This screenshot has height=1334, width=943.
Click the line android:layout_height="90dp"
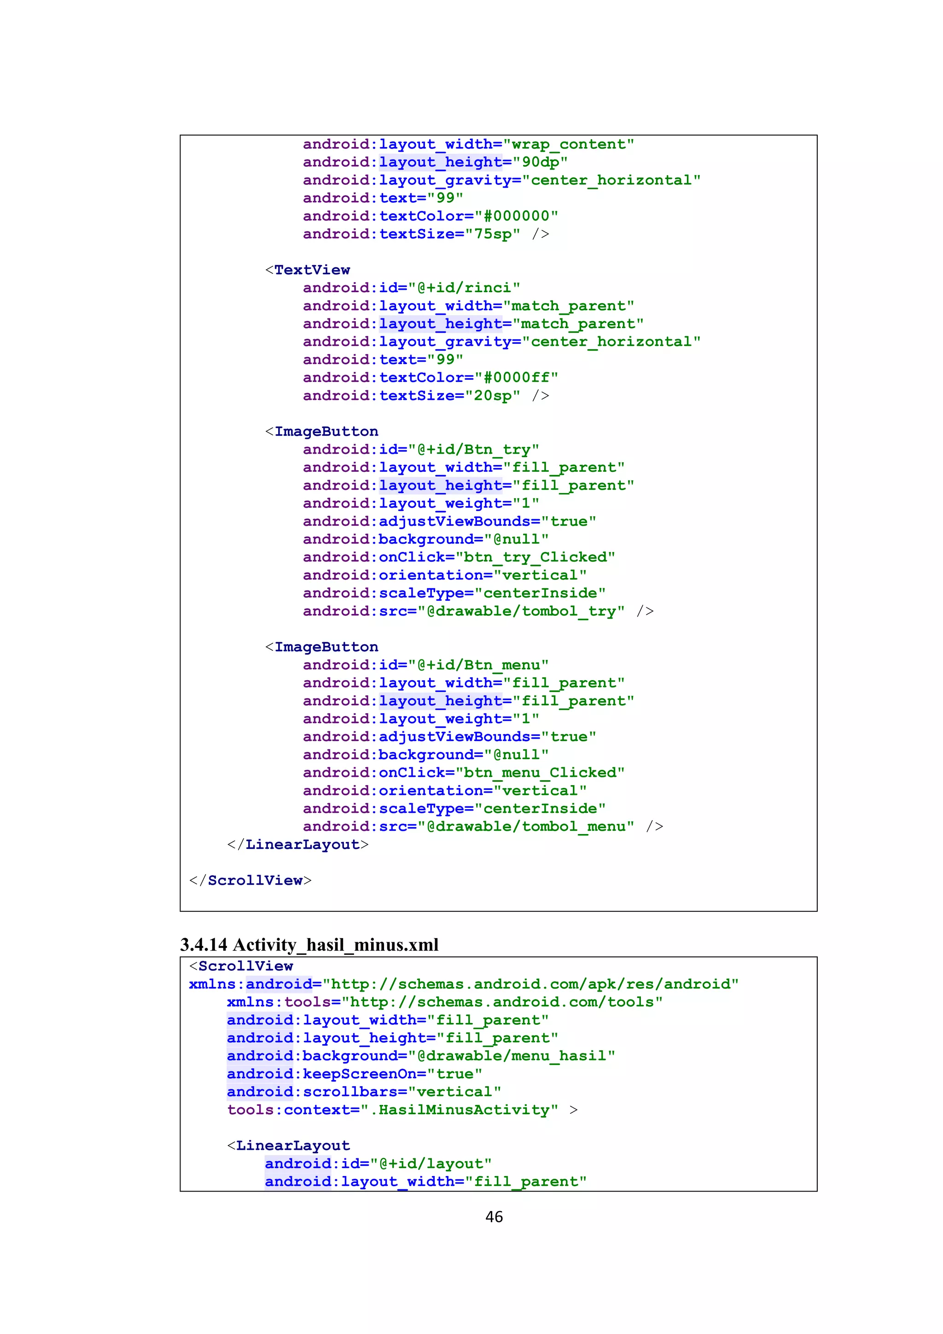(435, 162)
